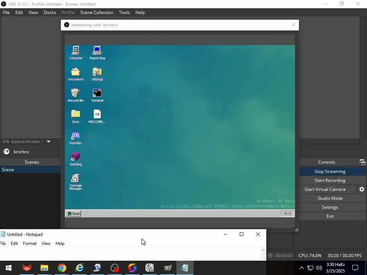367x275 pixels.
Task: Open the Docks menu
Action: tap(49, 13)
